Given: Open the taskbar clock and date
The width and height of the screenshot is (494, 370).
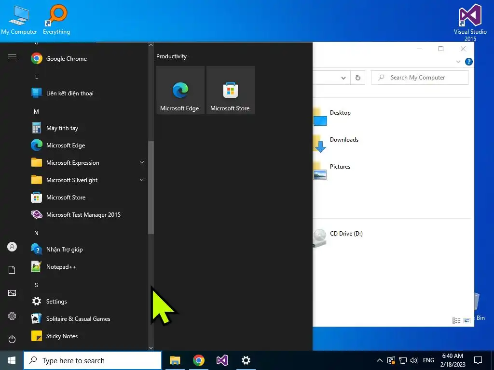Looking at the screenshot, I should click(x=453, y=360).
